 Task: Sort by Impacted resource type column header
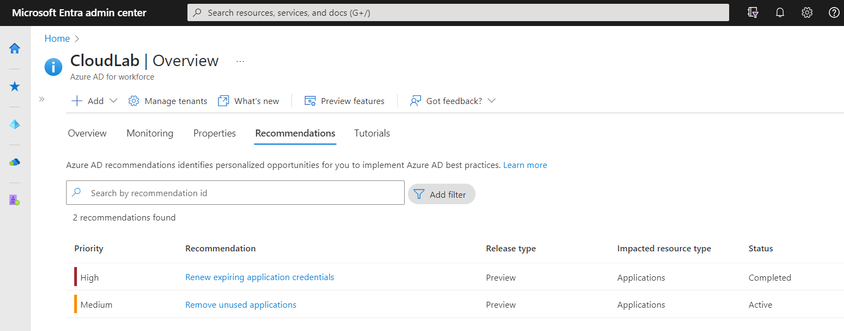click(x=664, y=249)
